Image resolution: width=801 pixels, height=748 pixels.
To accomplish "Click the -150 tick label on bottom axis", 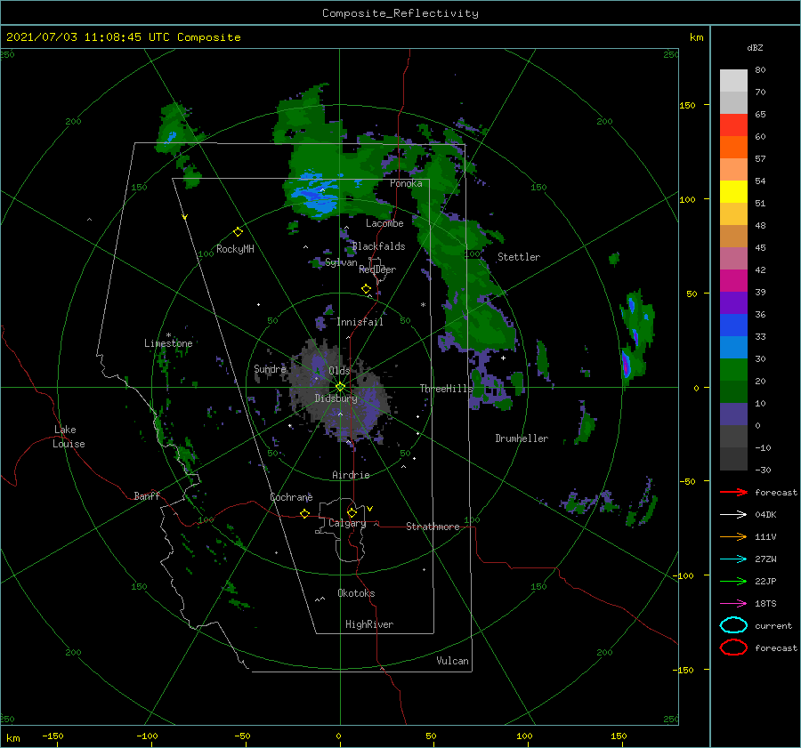I will (x=53, y=736).
